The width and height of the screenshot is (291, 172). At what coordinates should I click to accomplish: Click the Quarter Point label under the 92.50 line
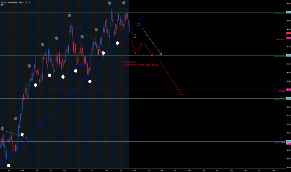(280, 100)
